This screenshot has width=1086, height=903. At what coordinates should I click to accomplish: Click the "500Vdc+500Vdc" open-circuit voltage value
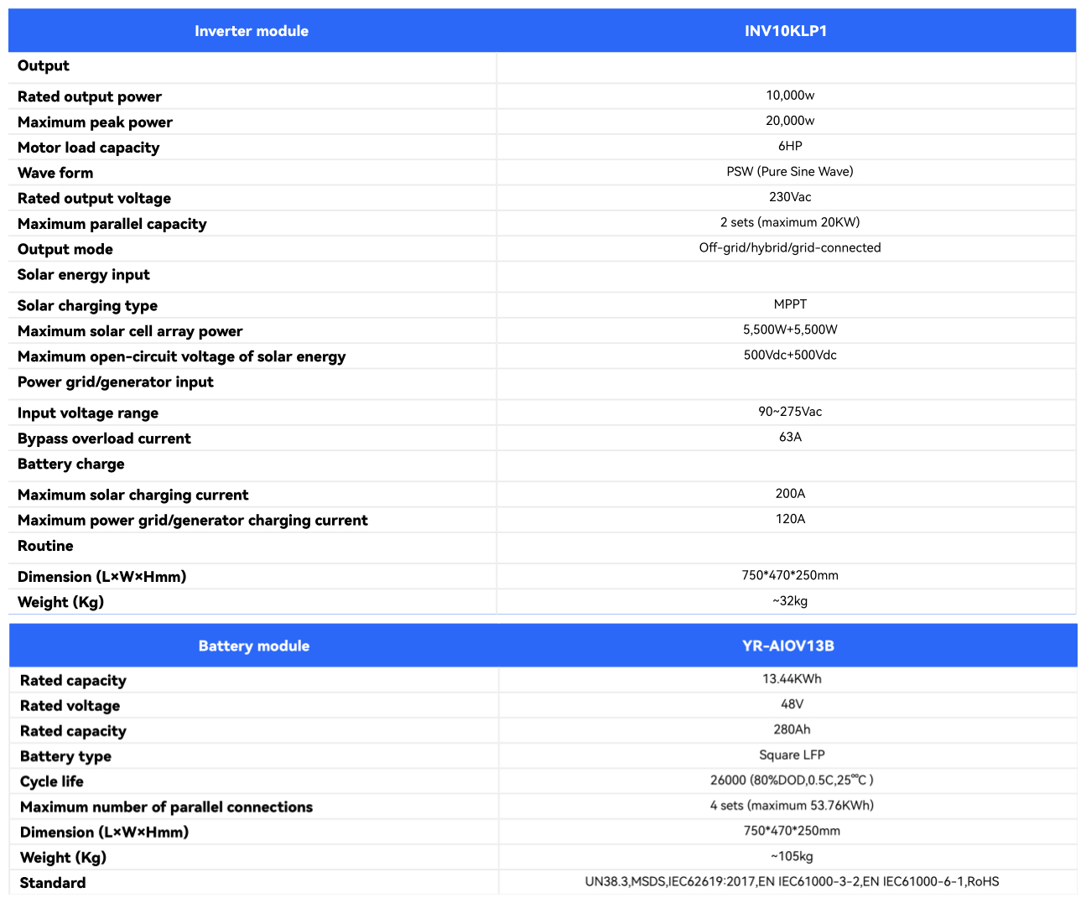[x=790, y=355]
